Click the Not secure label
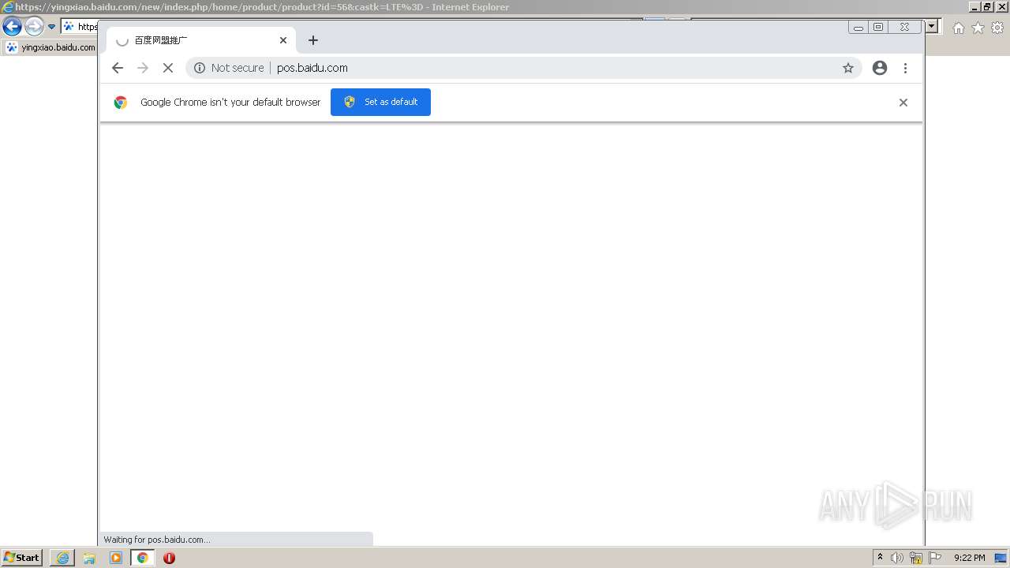 click(x=238, y=68)
